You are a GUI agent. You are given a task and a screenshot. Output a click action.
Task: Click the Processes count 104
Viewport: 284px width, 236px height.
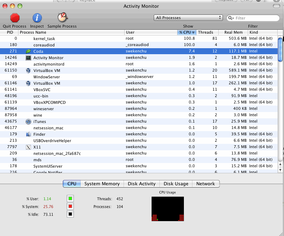pos(120,207)
